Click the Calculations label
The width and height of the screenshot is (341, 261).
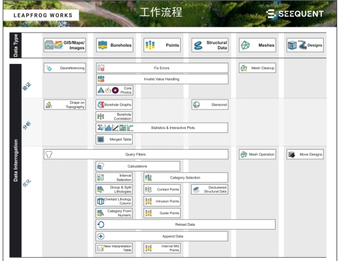point(137,166)
